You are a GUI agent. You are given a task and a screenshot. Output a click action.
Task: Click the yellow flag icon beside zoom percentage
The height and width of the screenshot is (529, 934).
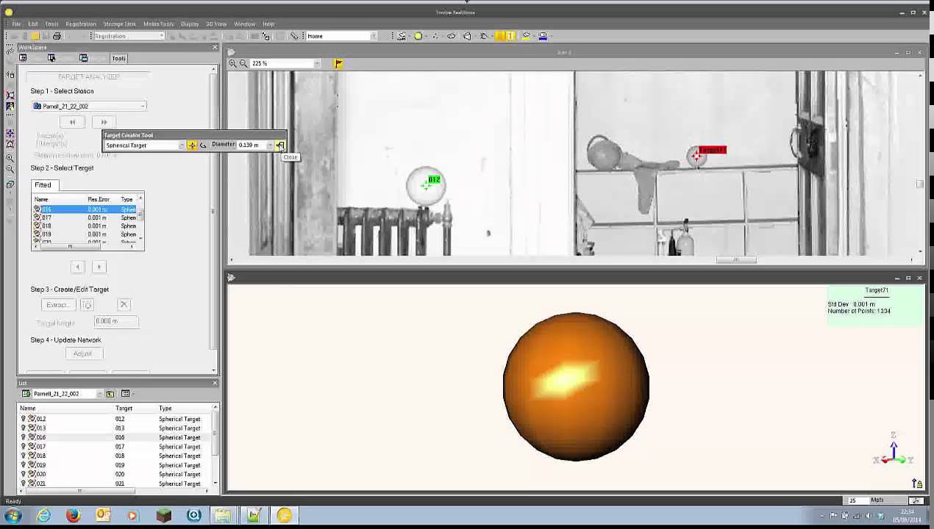(338, 63)
